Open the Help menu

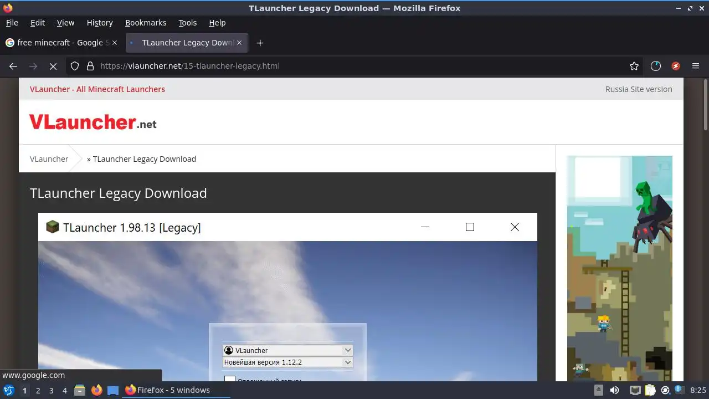click(x=217, y=23)
